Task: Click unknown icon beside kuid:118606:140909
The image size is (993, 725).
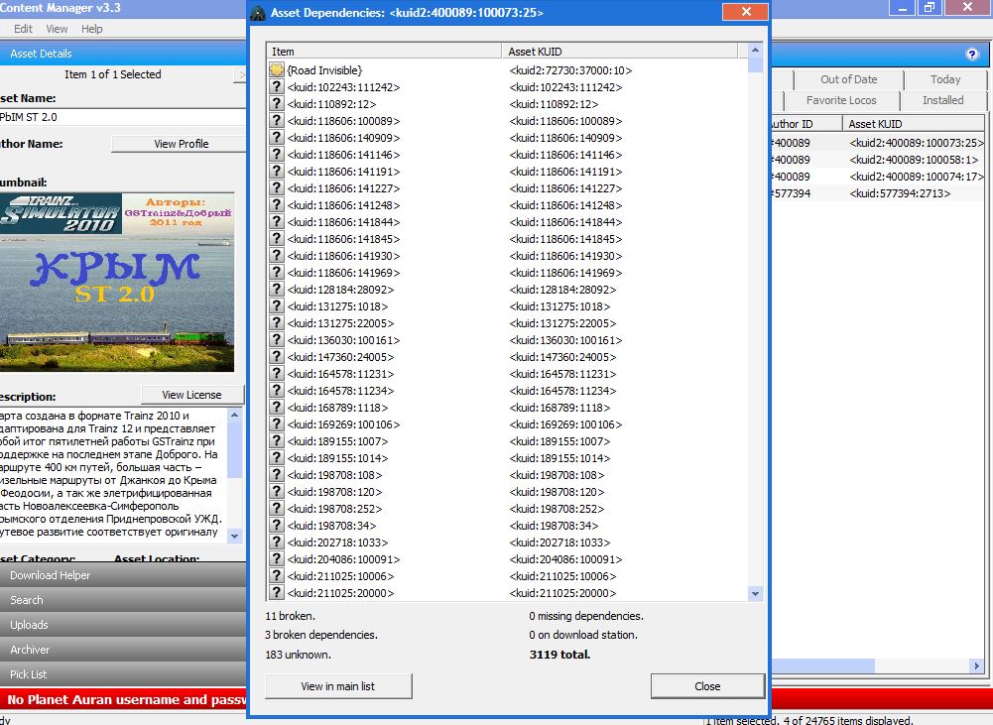Action: tap(276, 138)
